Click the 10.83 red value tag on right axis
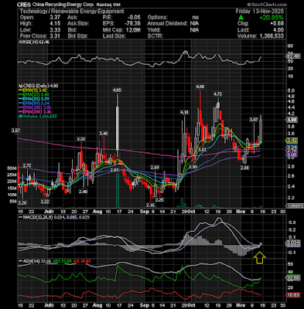This screenshot has width=304, height=309. [294, 295]
